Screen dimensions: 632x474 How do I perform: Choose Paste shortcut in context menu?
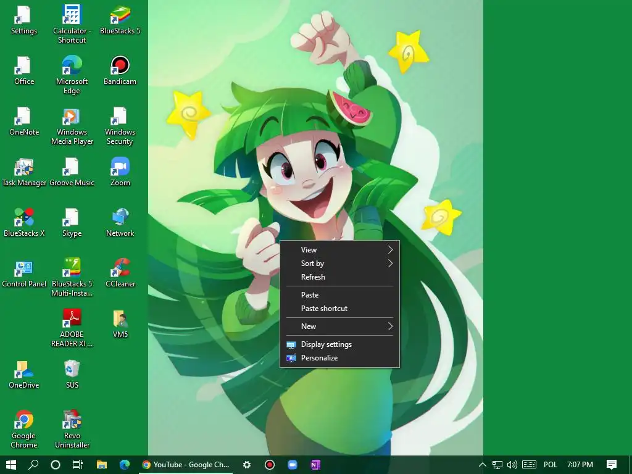(x=340, y=309)
